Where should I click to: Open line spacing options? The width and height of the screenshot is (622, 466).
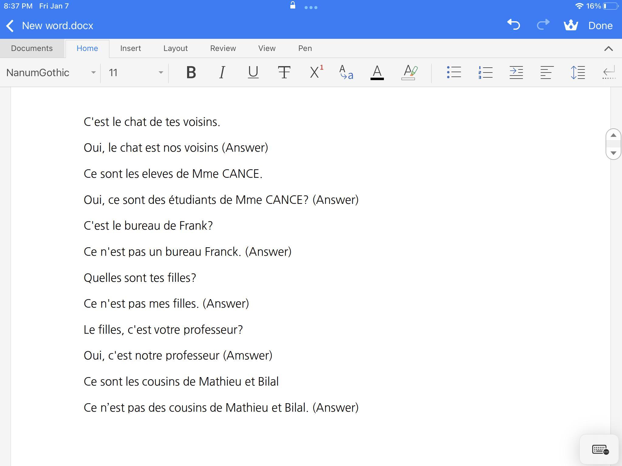578,73
